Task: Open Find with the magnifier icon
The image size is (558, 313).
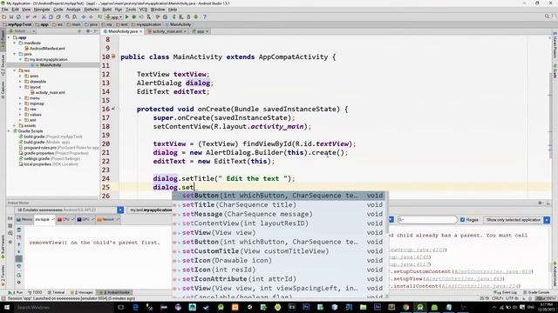Action: [x=67, y=17]
